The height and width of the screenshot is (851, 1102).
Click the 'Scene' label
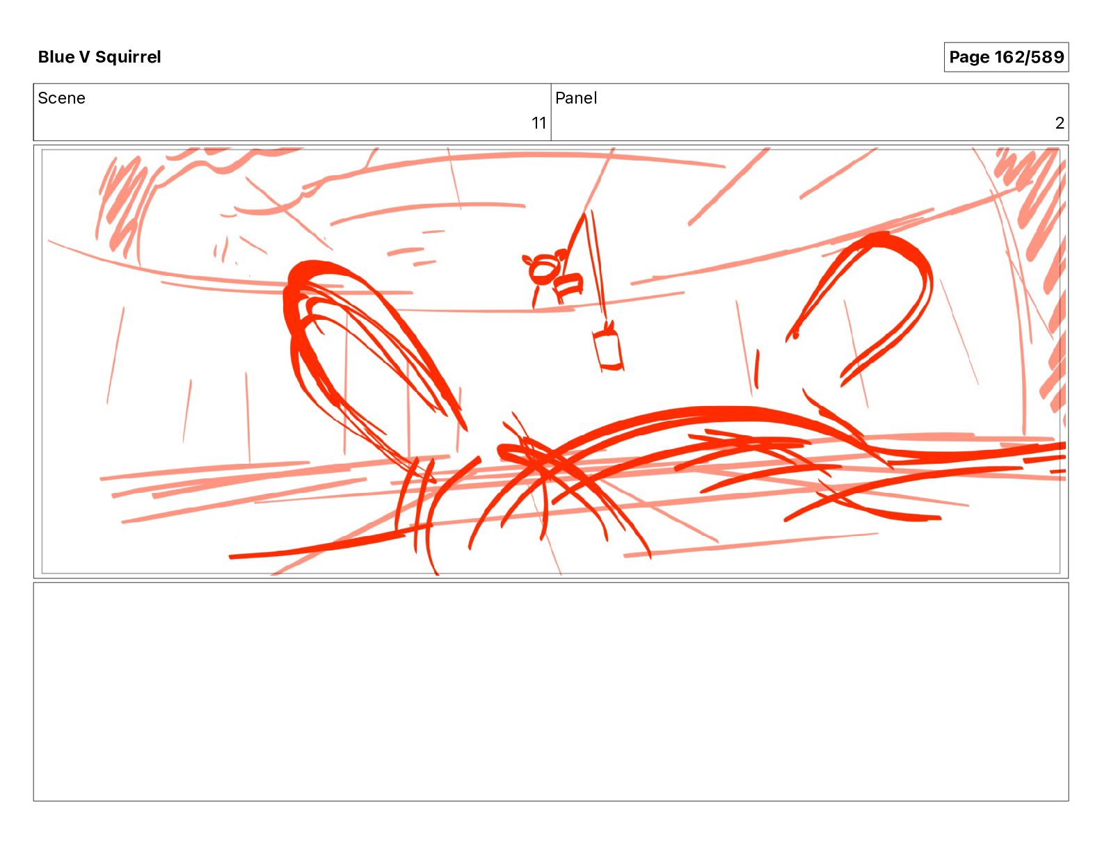(x=62, y=98)
